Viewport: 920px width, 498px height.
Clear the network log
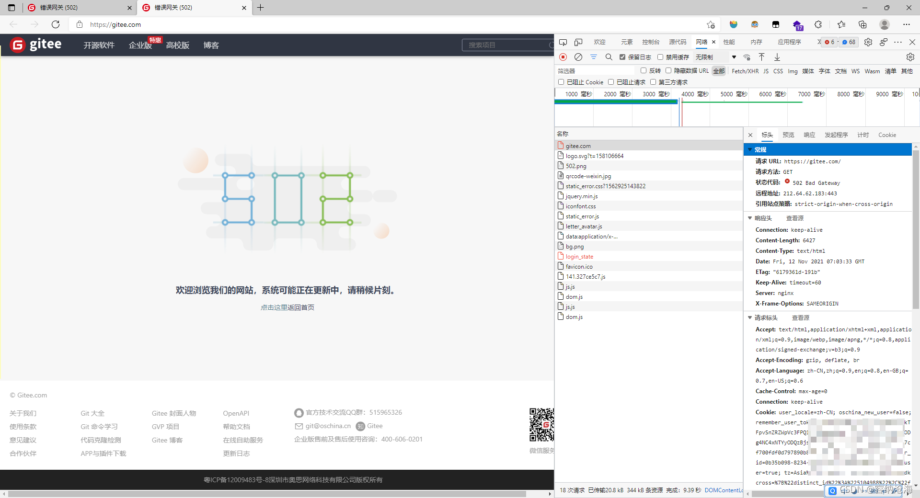[x=578, y=57]
